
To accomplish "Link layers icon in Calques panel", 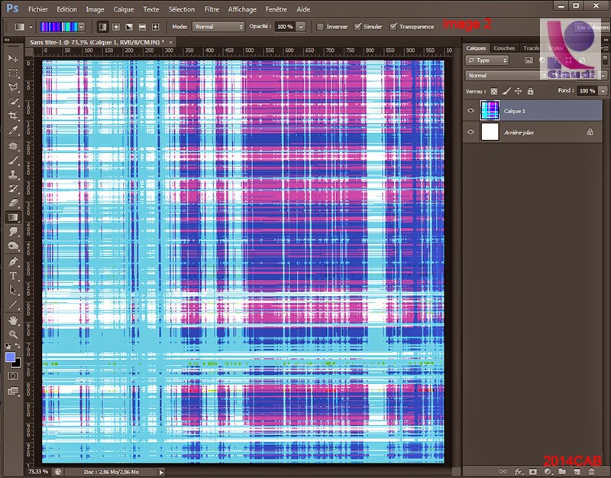I will point(503,472).
